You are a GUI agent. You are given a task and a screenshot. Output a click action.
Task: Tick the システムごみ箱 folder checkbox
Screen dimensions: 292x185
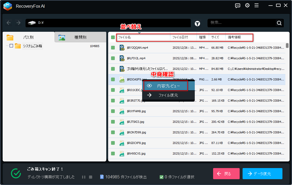click(x=11, y=46)
